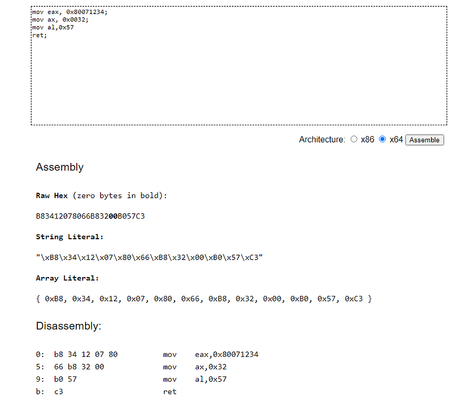Click the 'mov ax,0x32' disassembly row
Image resolution: width=473 pixels, height=412 pixels.
(131, 367)
